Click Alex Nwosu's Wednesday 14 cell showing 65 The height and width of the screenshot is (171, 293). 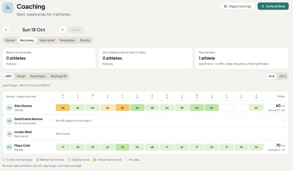point(197,108)
